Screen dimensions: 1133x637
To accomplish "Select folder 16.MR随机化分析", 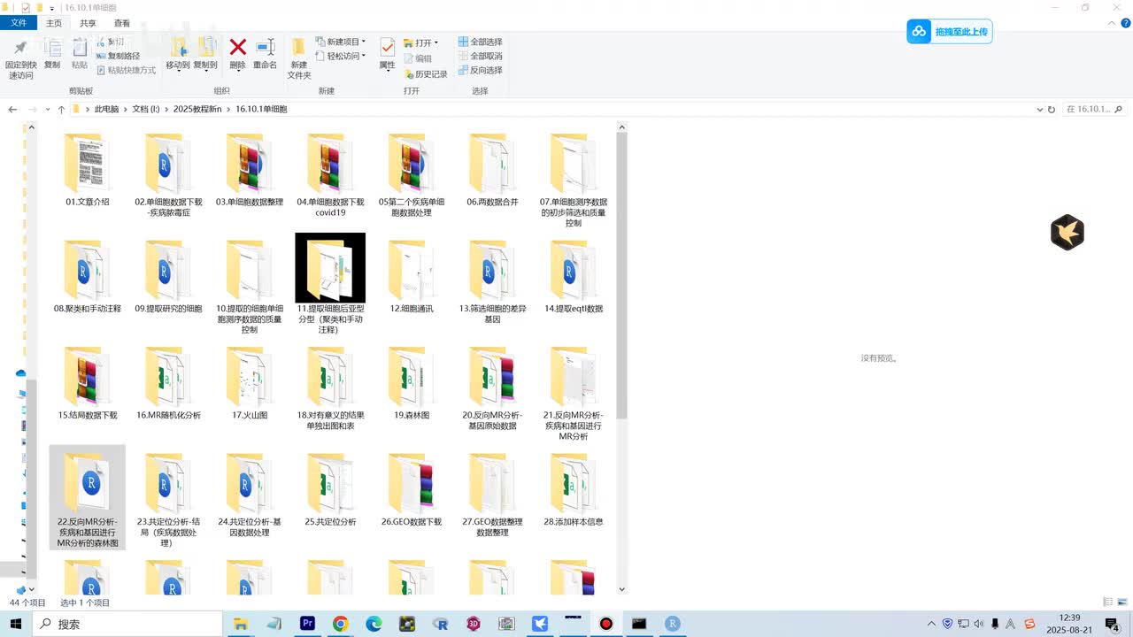I will click(168, 383).
